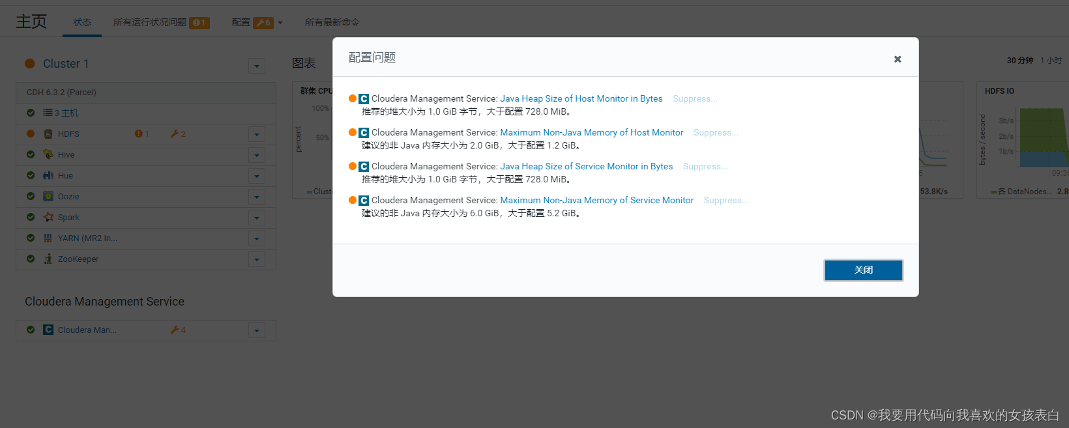Screen dimensions: 1069x428
Task: Click the hosts list icon
Action: pos(48,113)
